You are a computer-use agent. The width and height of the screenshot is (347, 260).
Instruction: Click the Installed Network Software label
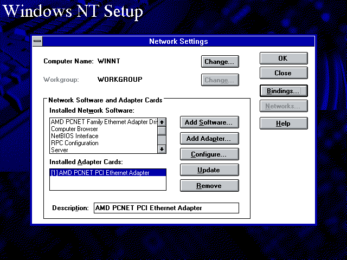click(x=92, y=110)
